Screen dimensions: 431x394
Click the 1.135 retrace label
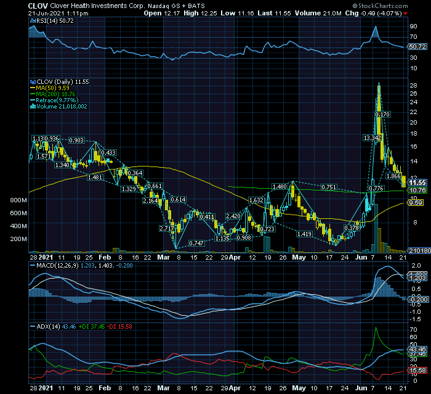(x=222, y=239)
